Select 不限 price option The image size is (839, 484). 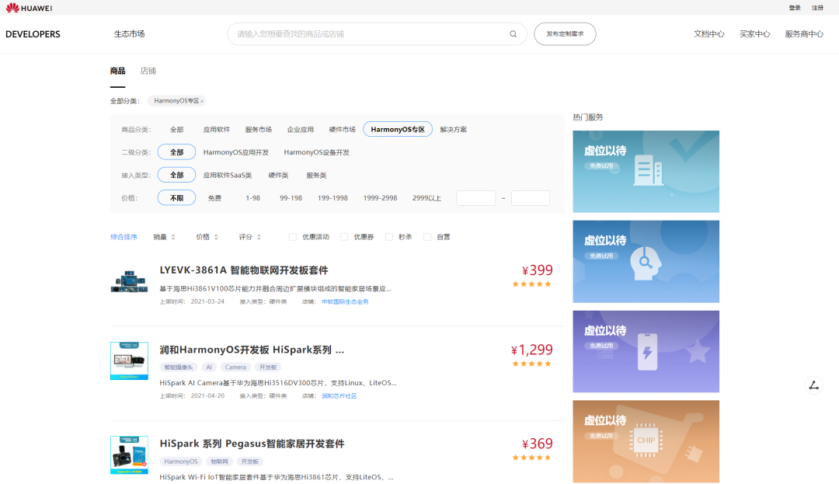[x=176, y=198]
